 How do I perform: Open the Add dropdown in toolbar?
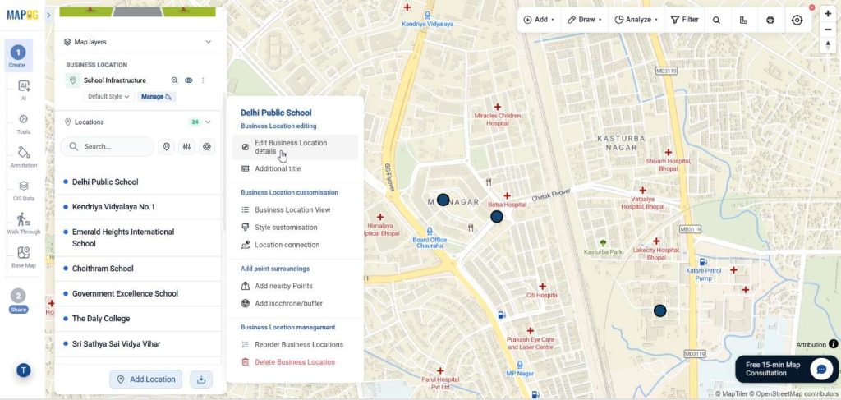pyautogui.click(x=539, y=20)
